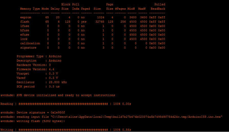This screenshot has height=132, width=229.
Task: Click the "MinW" column header
Action: (131, 9)
